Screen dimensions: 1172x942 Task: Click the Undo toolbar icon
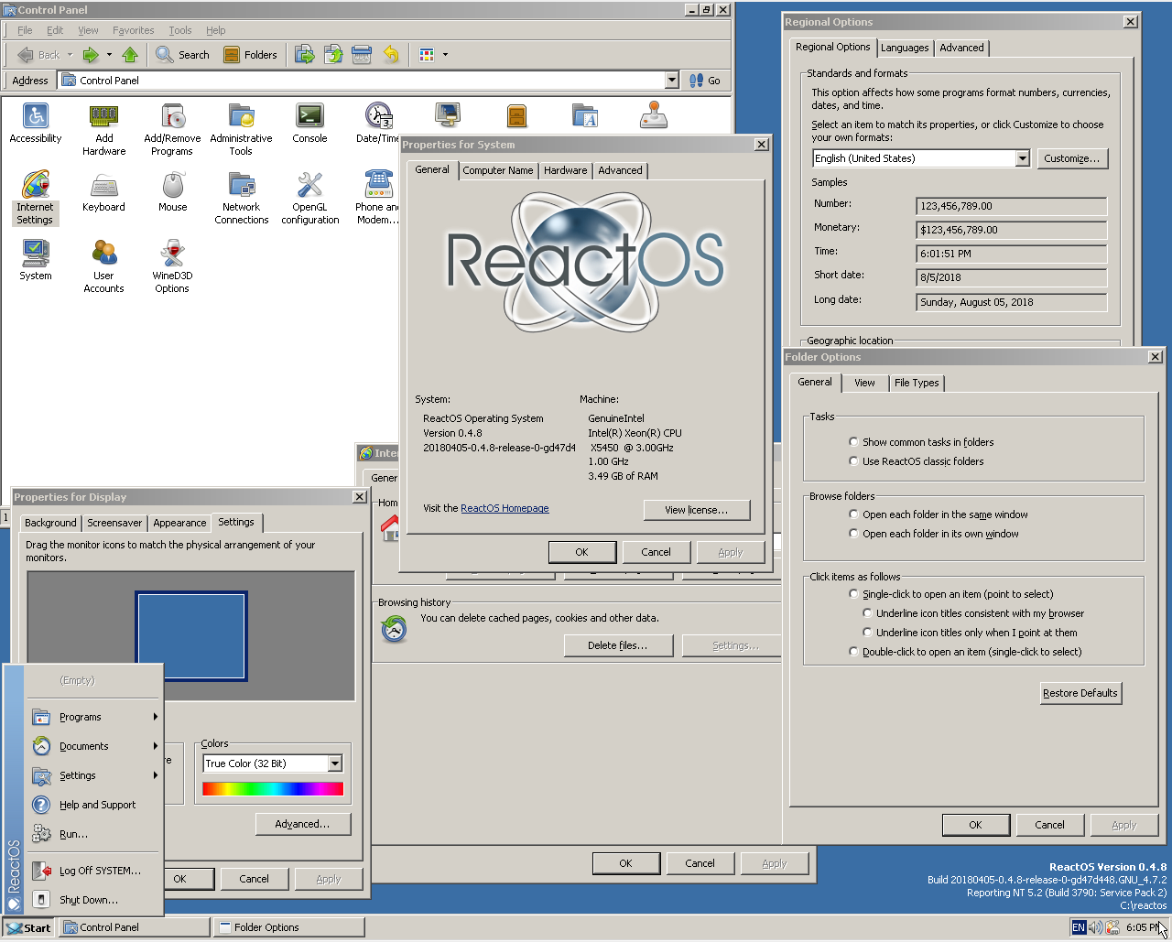point(391,55)
